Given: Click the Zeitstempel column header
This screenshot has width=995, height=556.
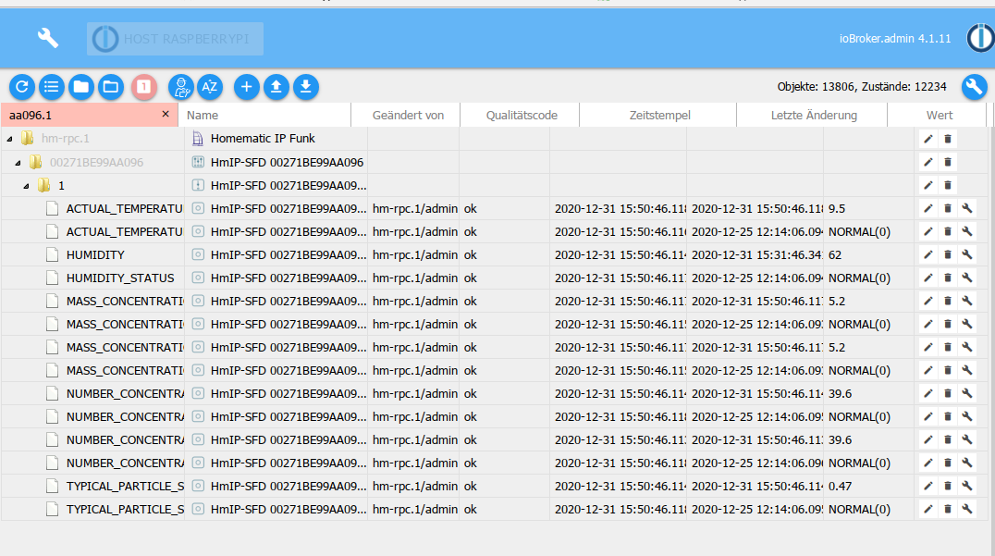Looking at the screenshot, I should pyautogui.click(x=660, y=115).
